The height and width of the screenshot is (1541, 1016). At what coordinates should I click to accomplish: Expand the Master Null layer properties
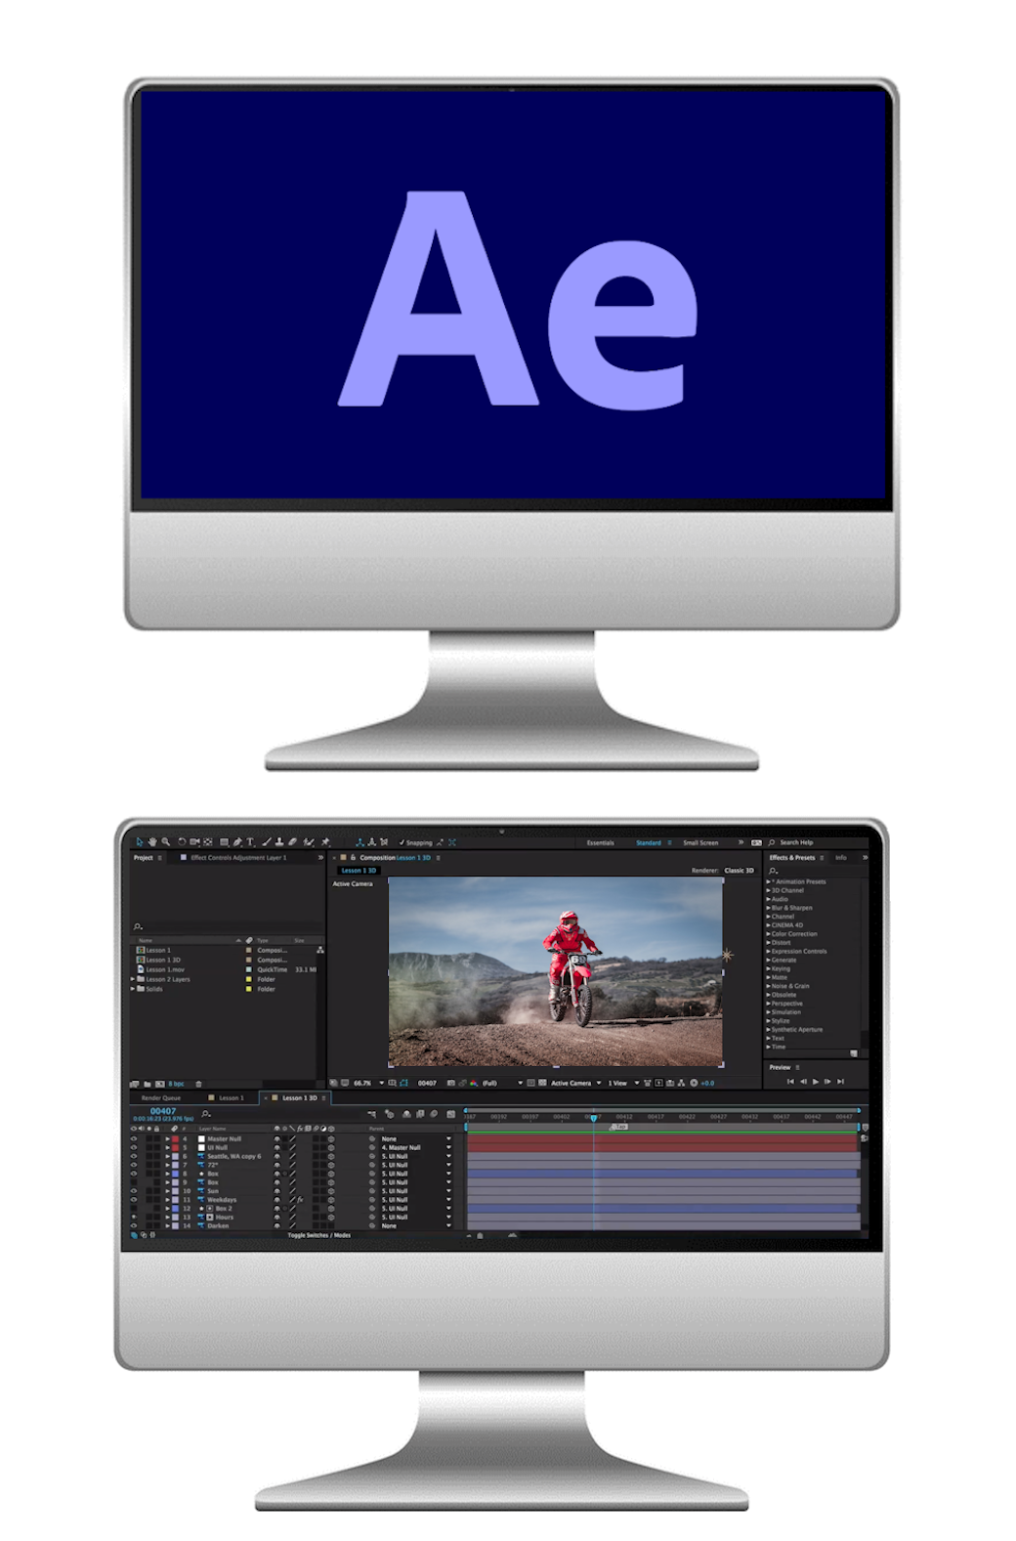(x=167, y=1138)
